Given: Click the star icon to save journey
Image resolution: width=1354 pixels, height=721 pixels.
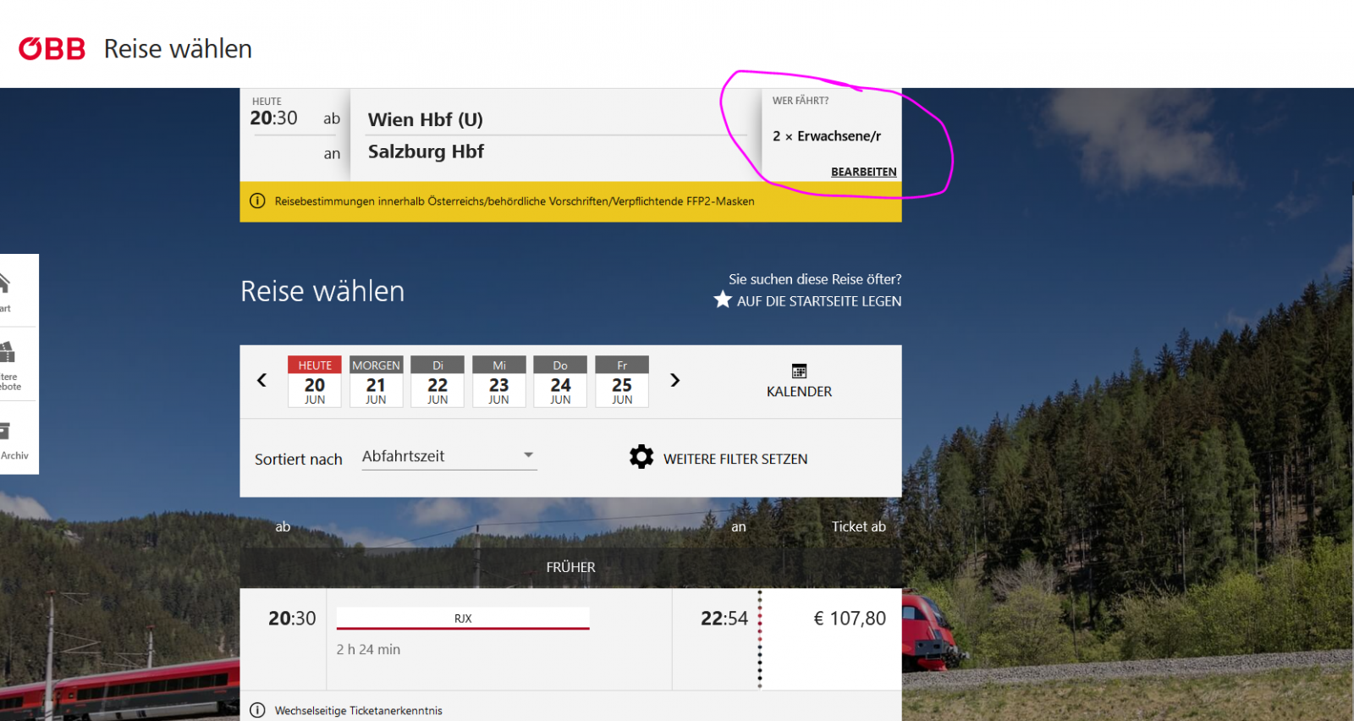Looking at the screenshot, I should click(x=722, y=300).
